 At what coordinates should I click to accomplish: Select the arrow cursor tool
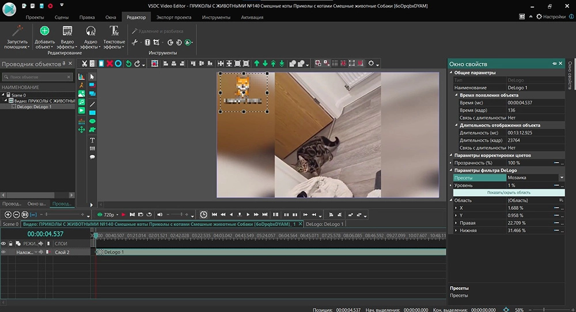(x=92, y=77)
